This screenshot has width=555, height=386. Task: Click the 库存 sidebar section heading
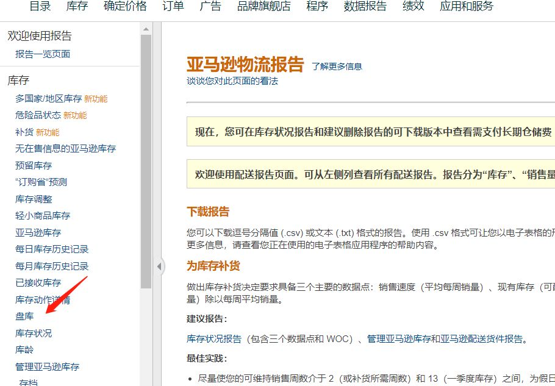(18, 80)
